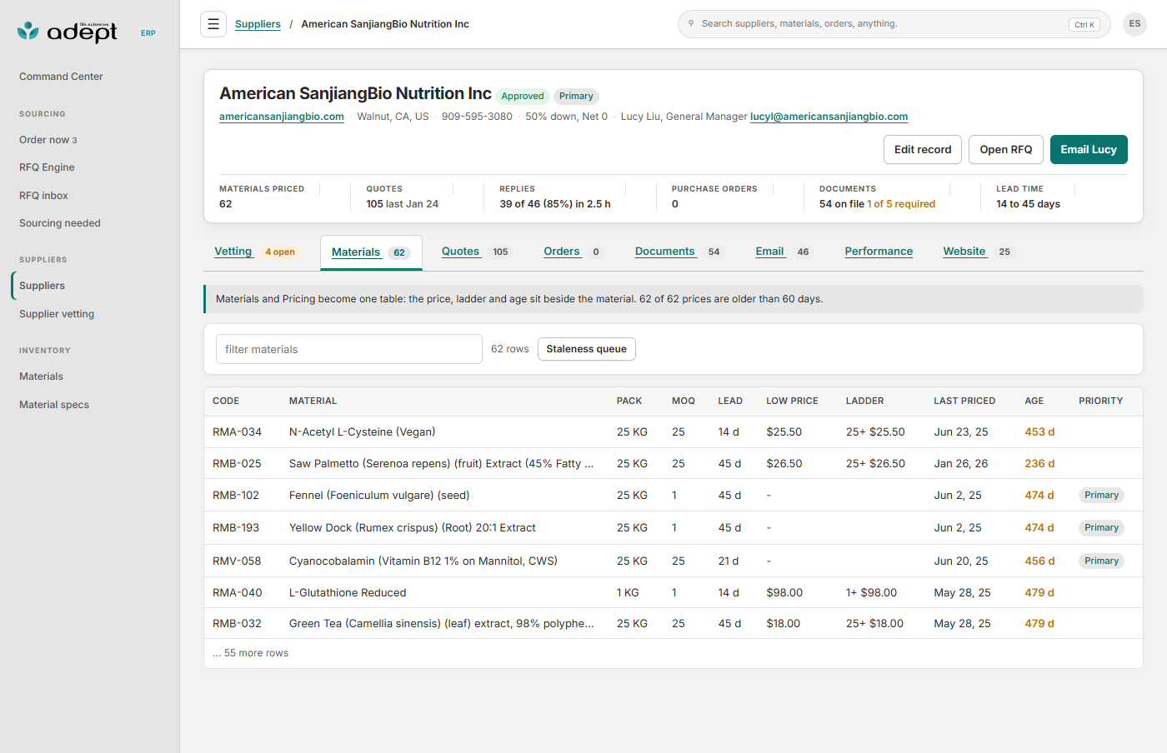
Task: Open the Orders tab
Action: click(x=573, y=252)
